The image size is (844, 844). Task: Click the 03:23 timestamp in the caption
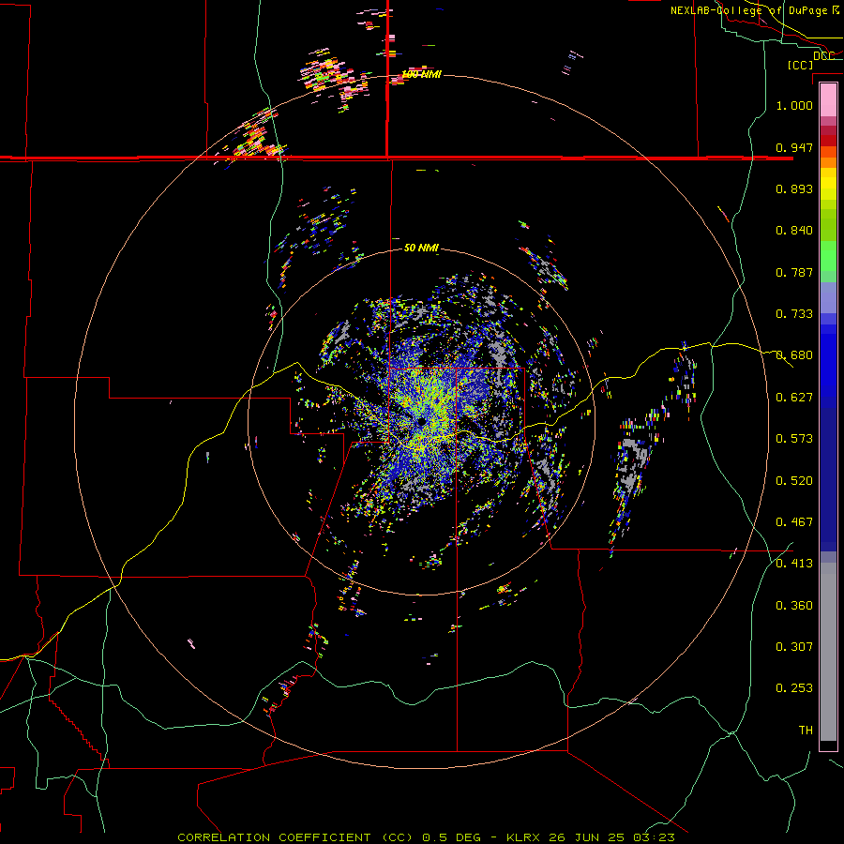[654, 837]
